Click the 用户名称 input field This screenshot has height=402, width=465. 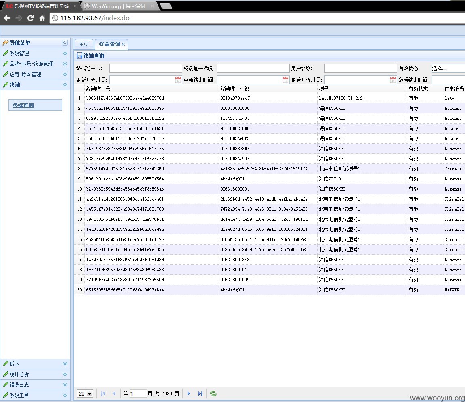[x=361, y=68]
